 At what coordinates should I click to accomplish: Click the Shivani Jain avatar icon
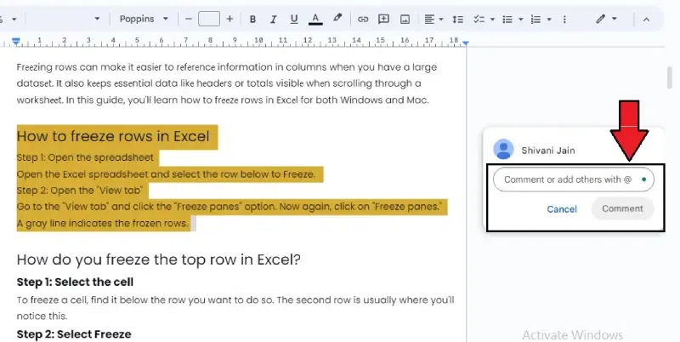[x=503, y=149]
